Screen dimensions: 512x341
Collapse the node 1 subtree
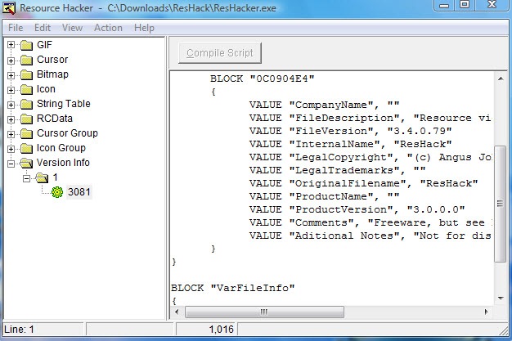(x=26, y=178)
